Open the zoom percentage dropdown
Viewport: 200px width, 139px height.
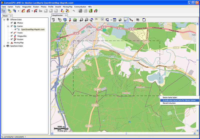coord(102,19)
